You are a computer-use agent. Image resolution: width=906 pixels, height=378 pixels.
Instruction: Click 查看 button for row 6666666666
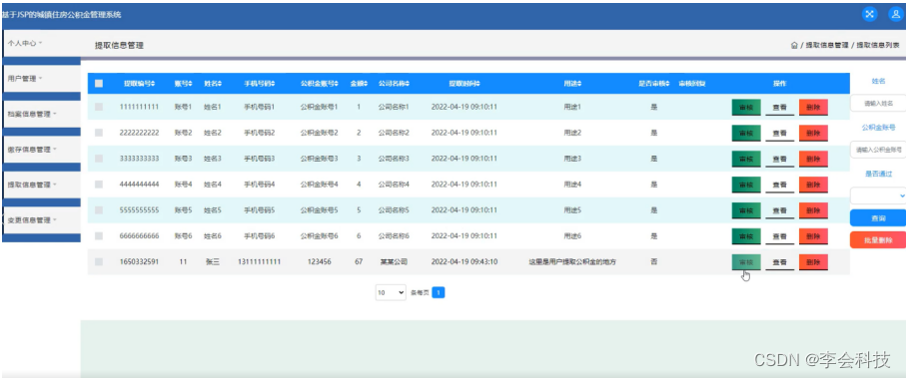pos(779,236)
